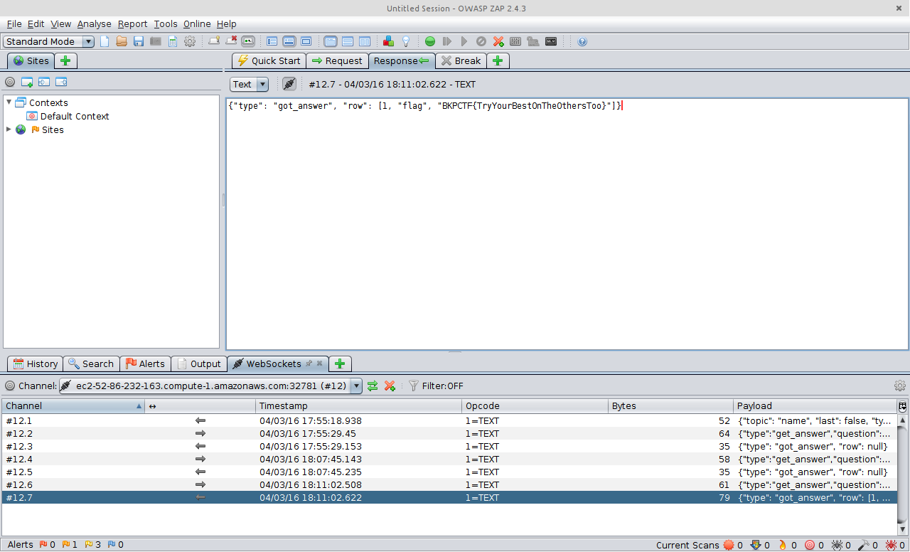Select WebSocket message row #12.3
The width and height of the screenshot is (910, 552).
(449, 446)
